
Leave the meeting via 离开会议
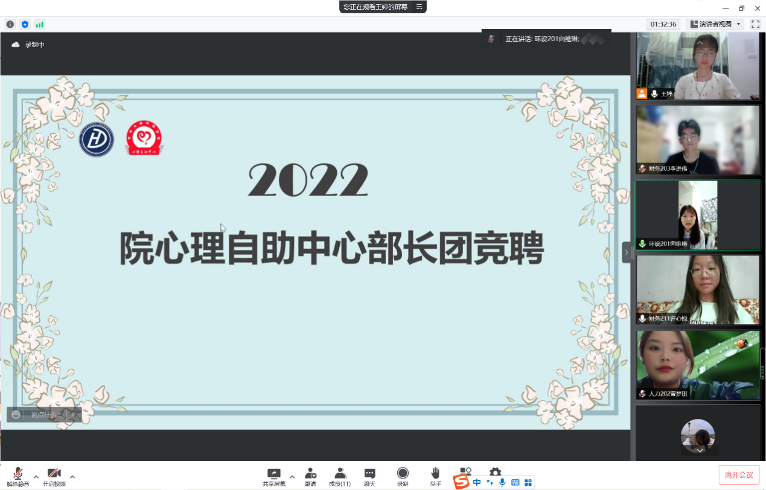point(739,475)
